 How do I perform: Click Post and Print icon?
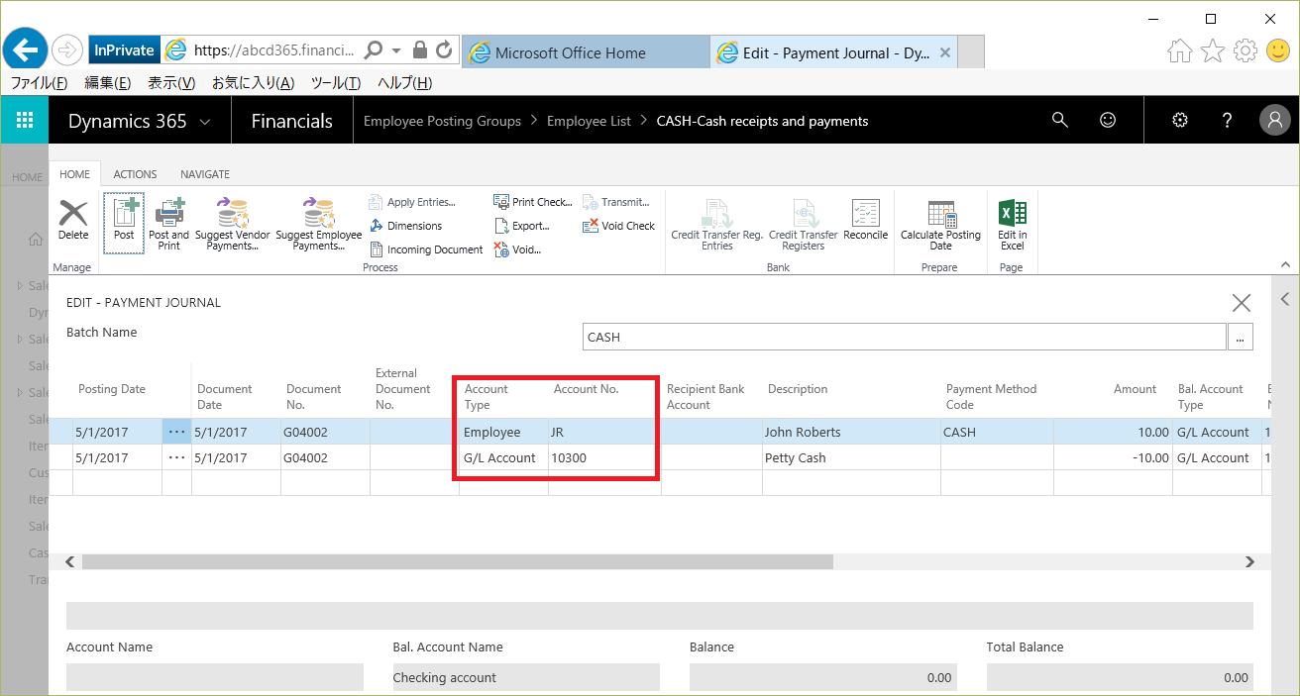tap(168, 214)
